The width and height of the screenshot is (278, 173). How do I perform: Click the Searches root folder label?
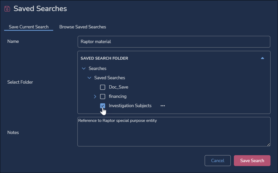pyautogui.click(x=97, y=69)
